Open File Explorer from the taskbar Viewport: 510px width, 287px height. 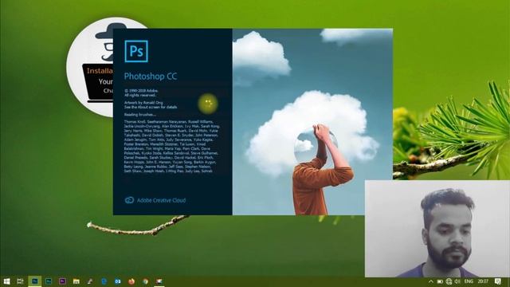click(x=76, y=281)
